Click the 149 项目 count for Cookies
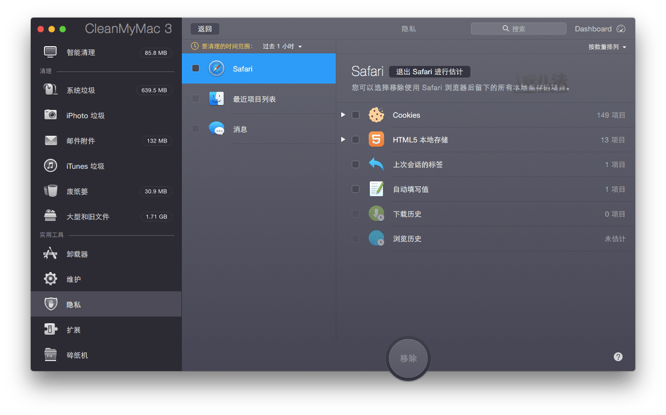The height and width of the screenshot is (415, 666). pos(611,115)
